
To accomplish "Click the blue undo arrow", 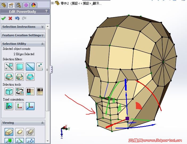I will pyautogui.click(x=17, y=18).
